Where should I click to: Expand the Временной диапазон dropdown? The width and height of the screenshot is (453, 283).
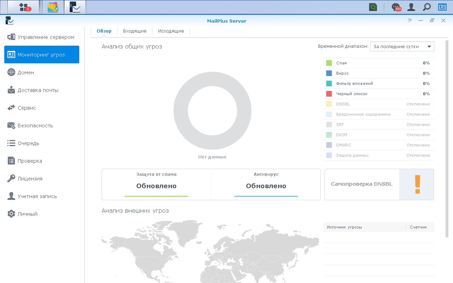point(402,46)
